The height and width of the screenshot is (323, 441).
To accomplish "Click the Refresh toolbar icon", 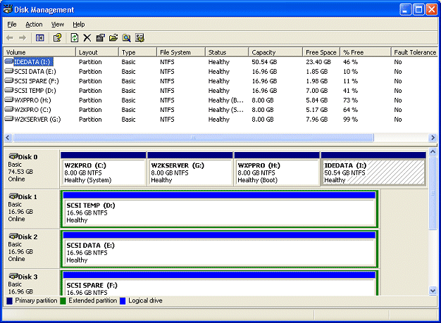I will [75, 37].
